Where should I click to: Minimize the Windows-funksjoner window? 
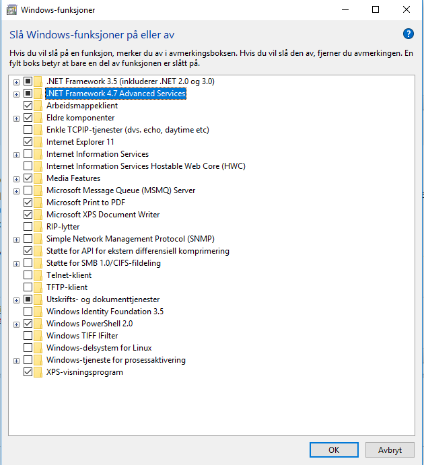click(x=345, y=10)
